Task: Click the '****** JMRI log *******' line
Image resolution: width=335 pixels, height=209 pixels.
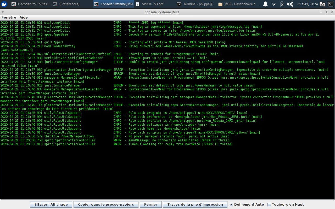Action: (92, 23)
